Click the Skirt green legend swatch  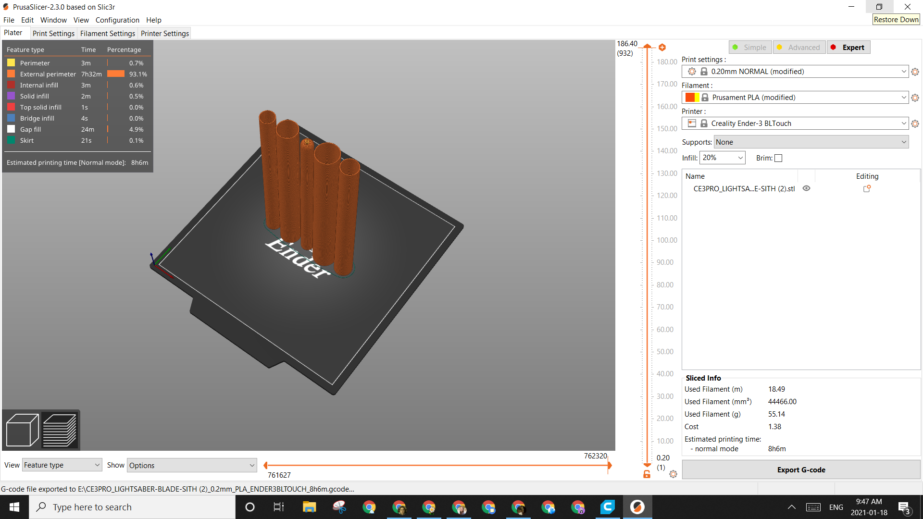tap(11, 140)
